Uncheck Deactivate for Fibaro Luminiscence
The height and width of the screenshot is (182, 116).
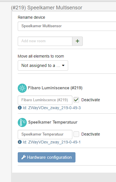76,100
